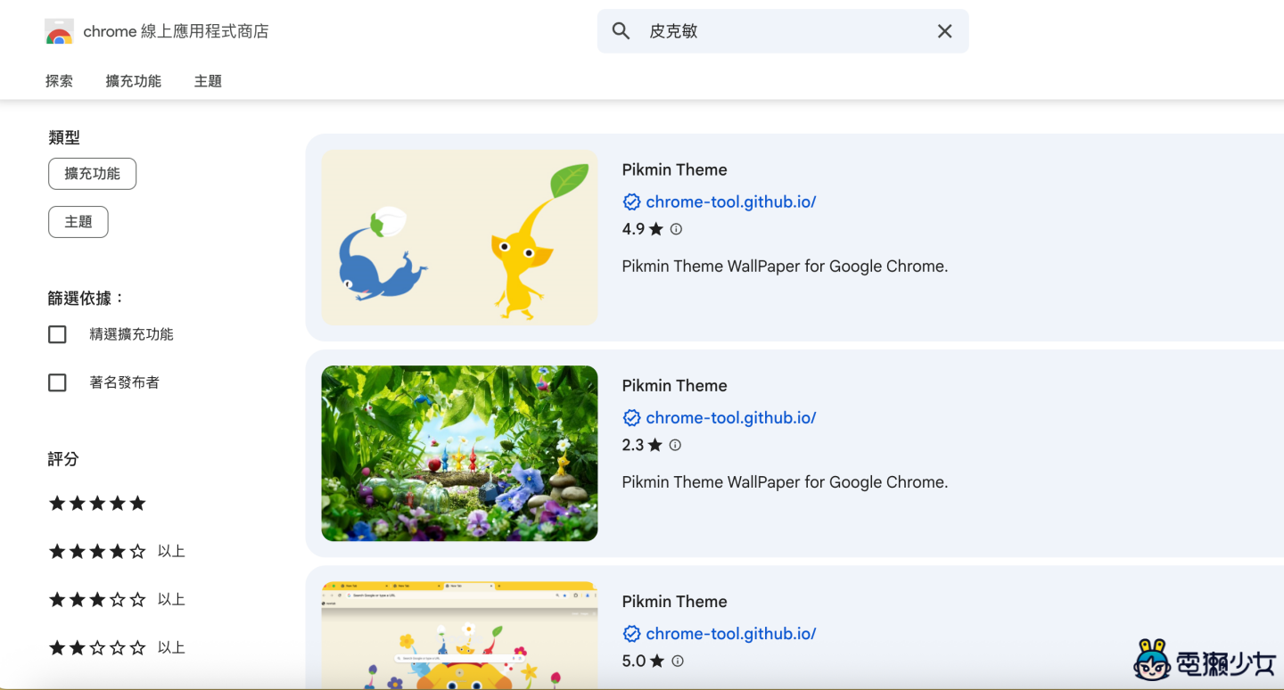
Task: Switch to the 主題 tab
Action: (x=208, y=81)
